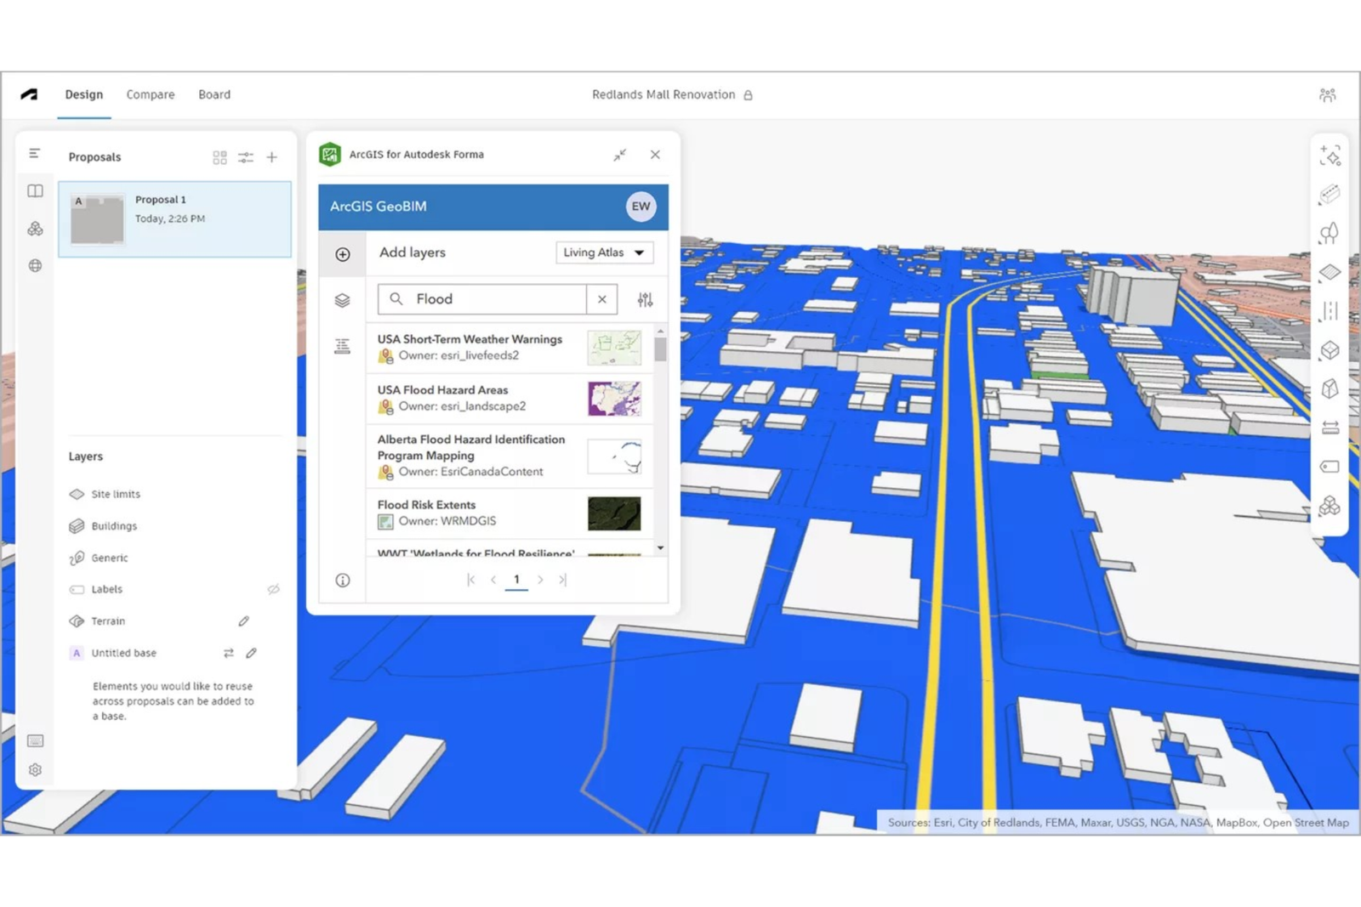Select the surface layer tool

coord(1330,273)
